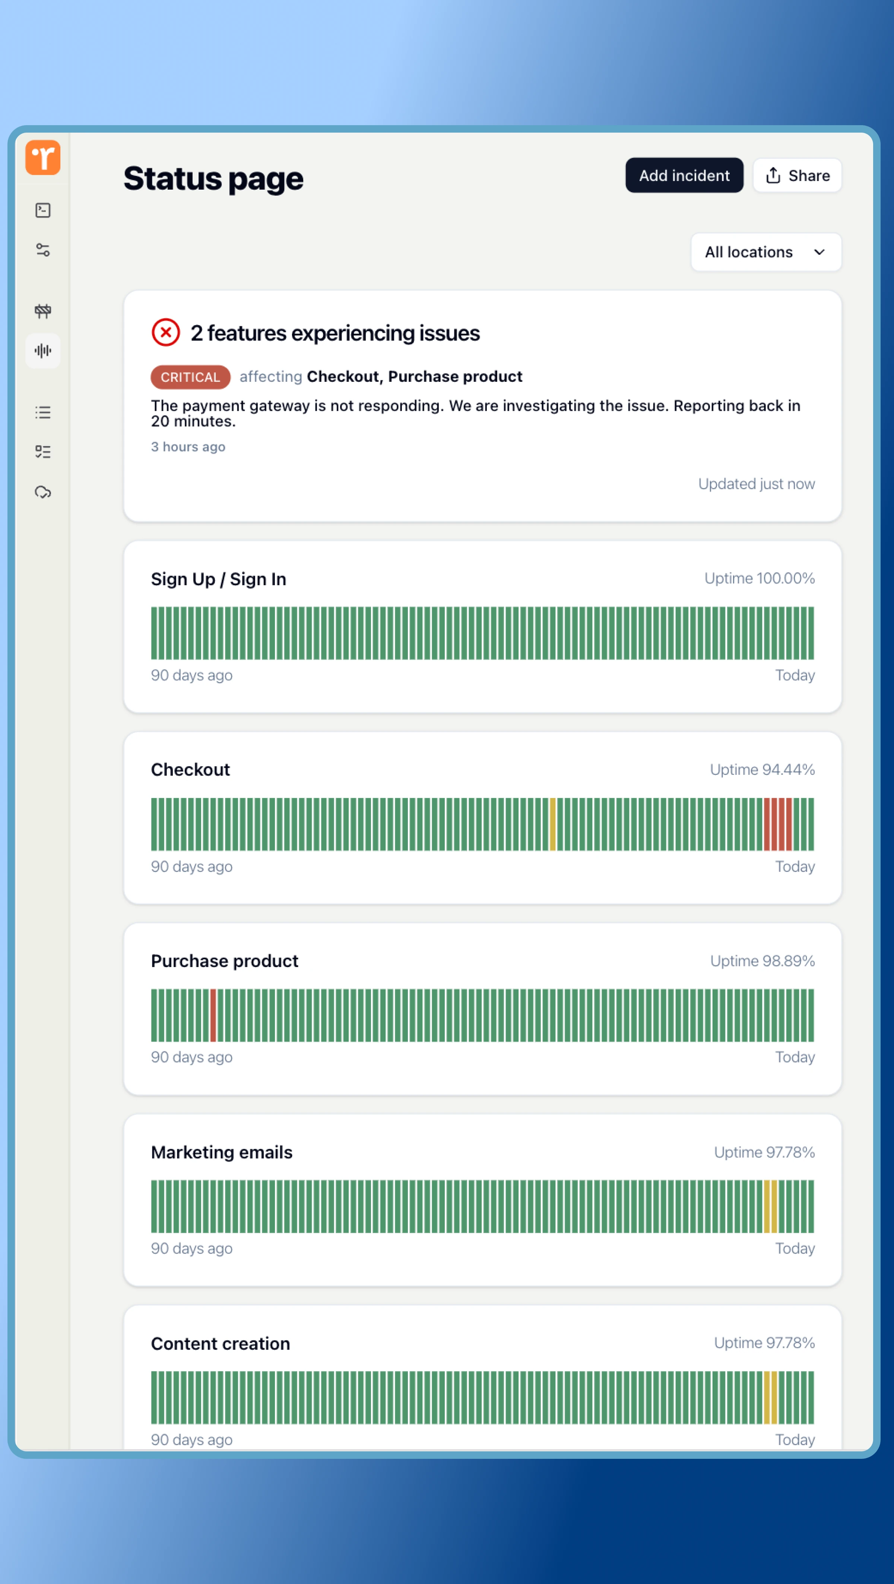Select the waveform status sidebar icon
This screenshot has height=1584, width=894.
click(x=42, y=351)
